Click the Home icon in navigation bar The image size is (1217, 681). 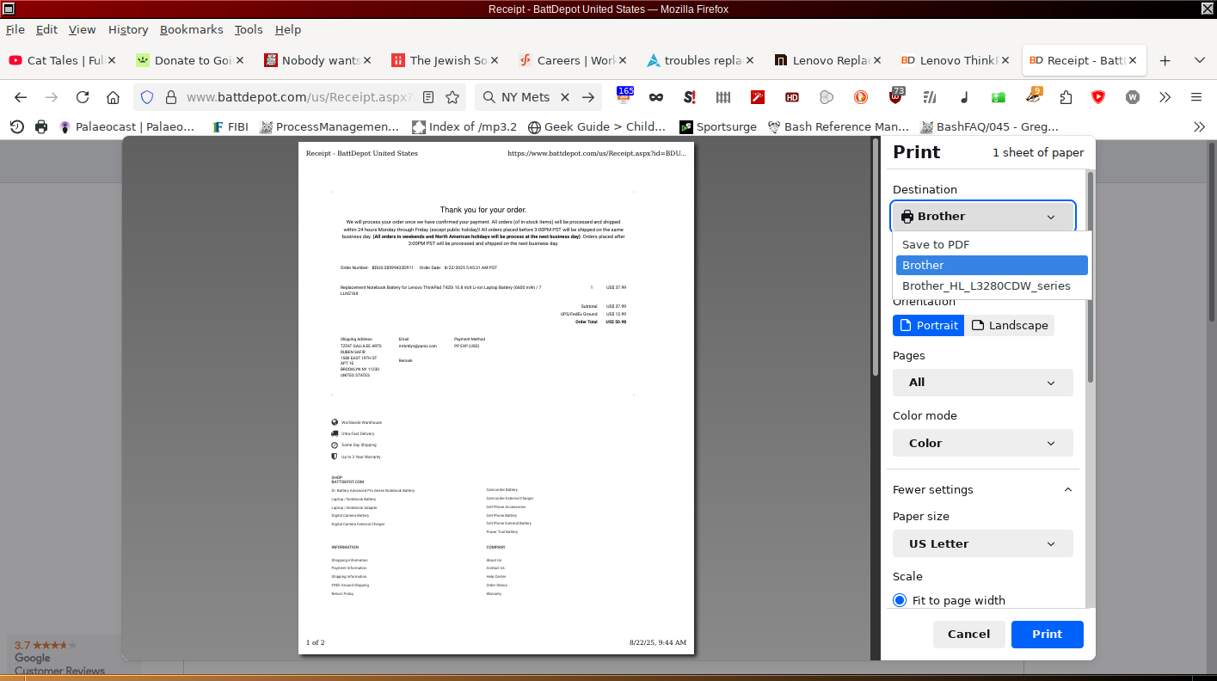point(113,97)
